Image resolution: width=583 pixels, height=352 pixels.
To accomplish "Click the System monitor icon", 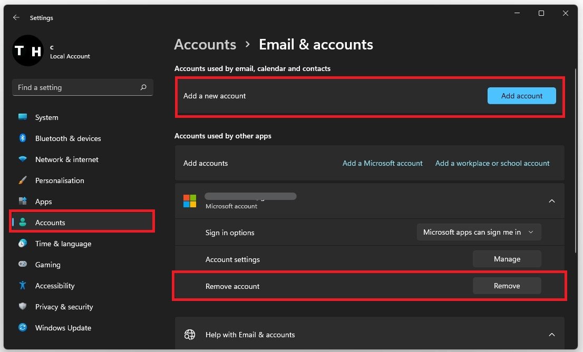I will [x=23, y=117].
